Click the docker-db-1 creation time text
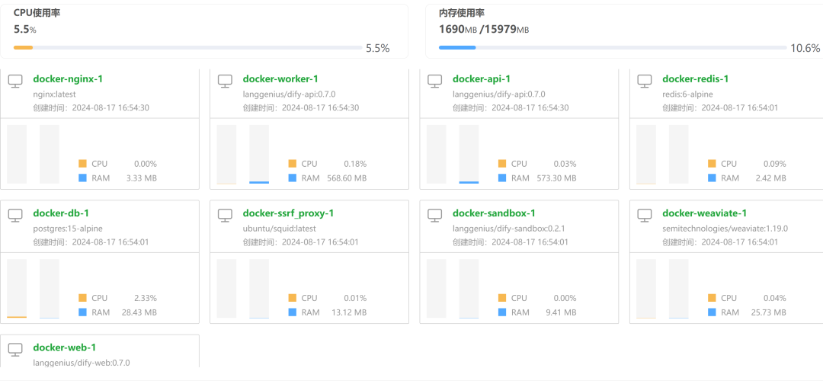 pos(91,242)
